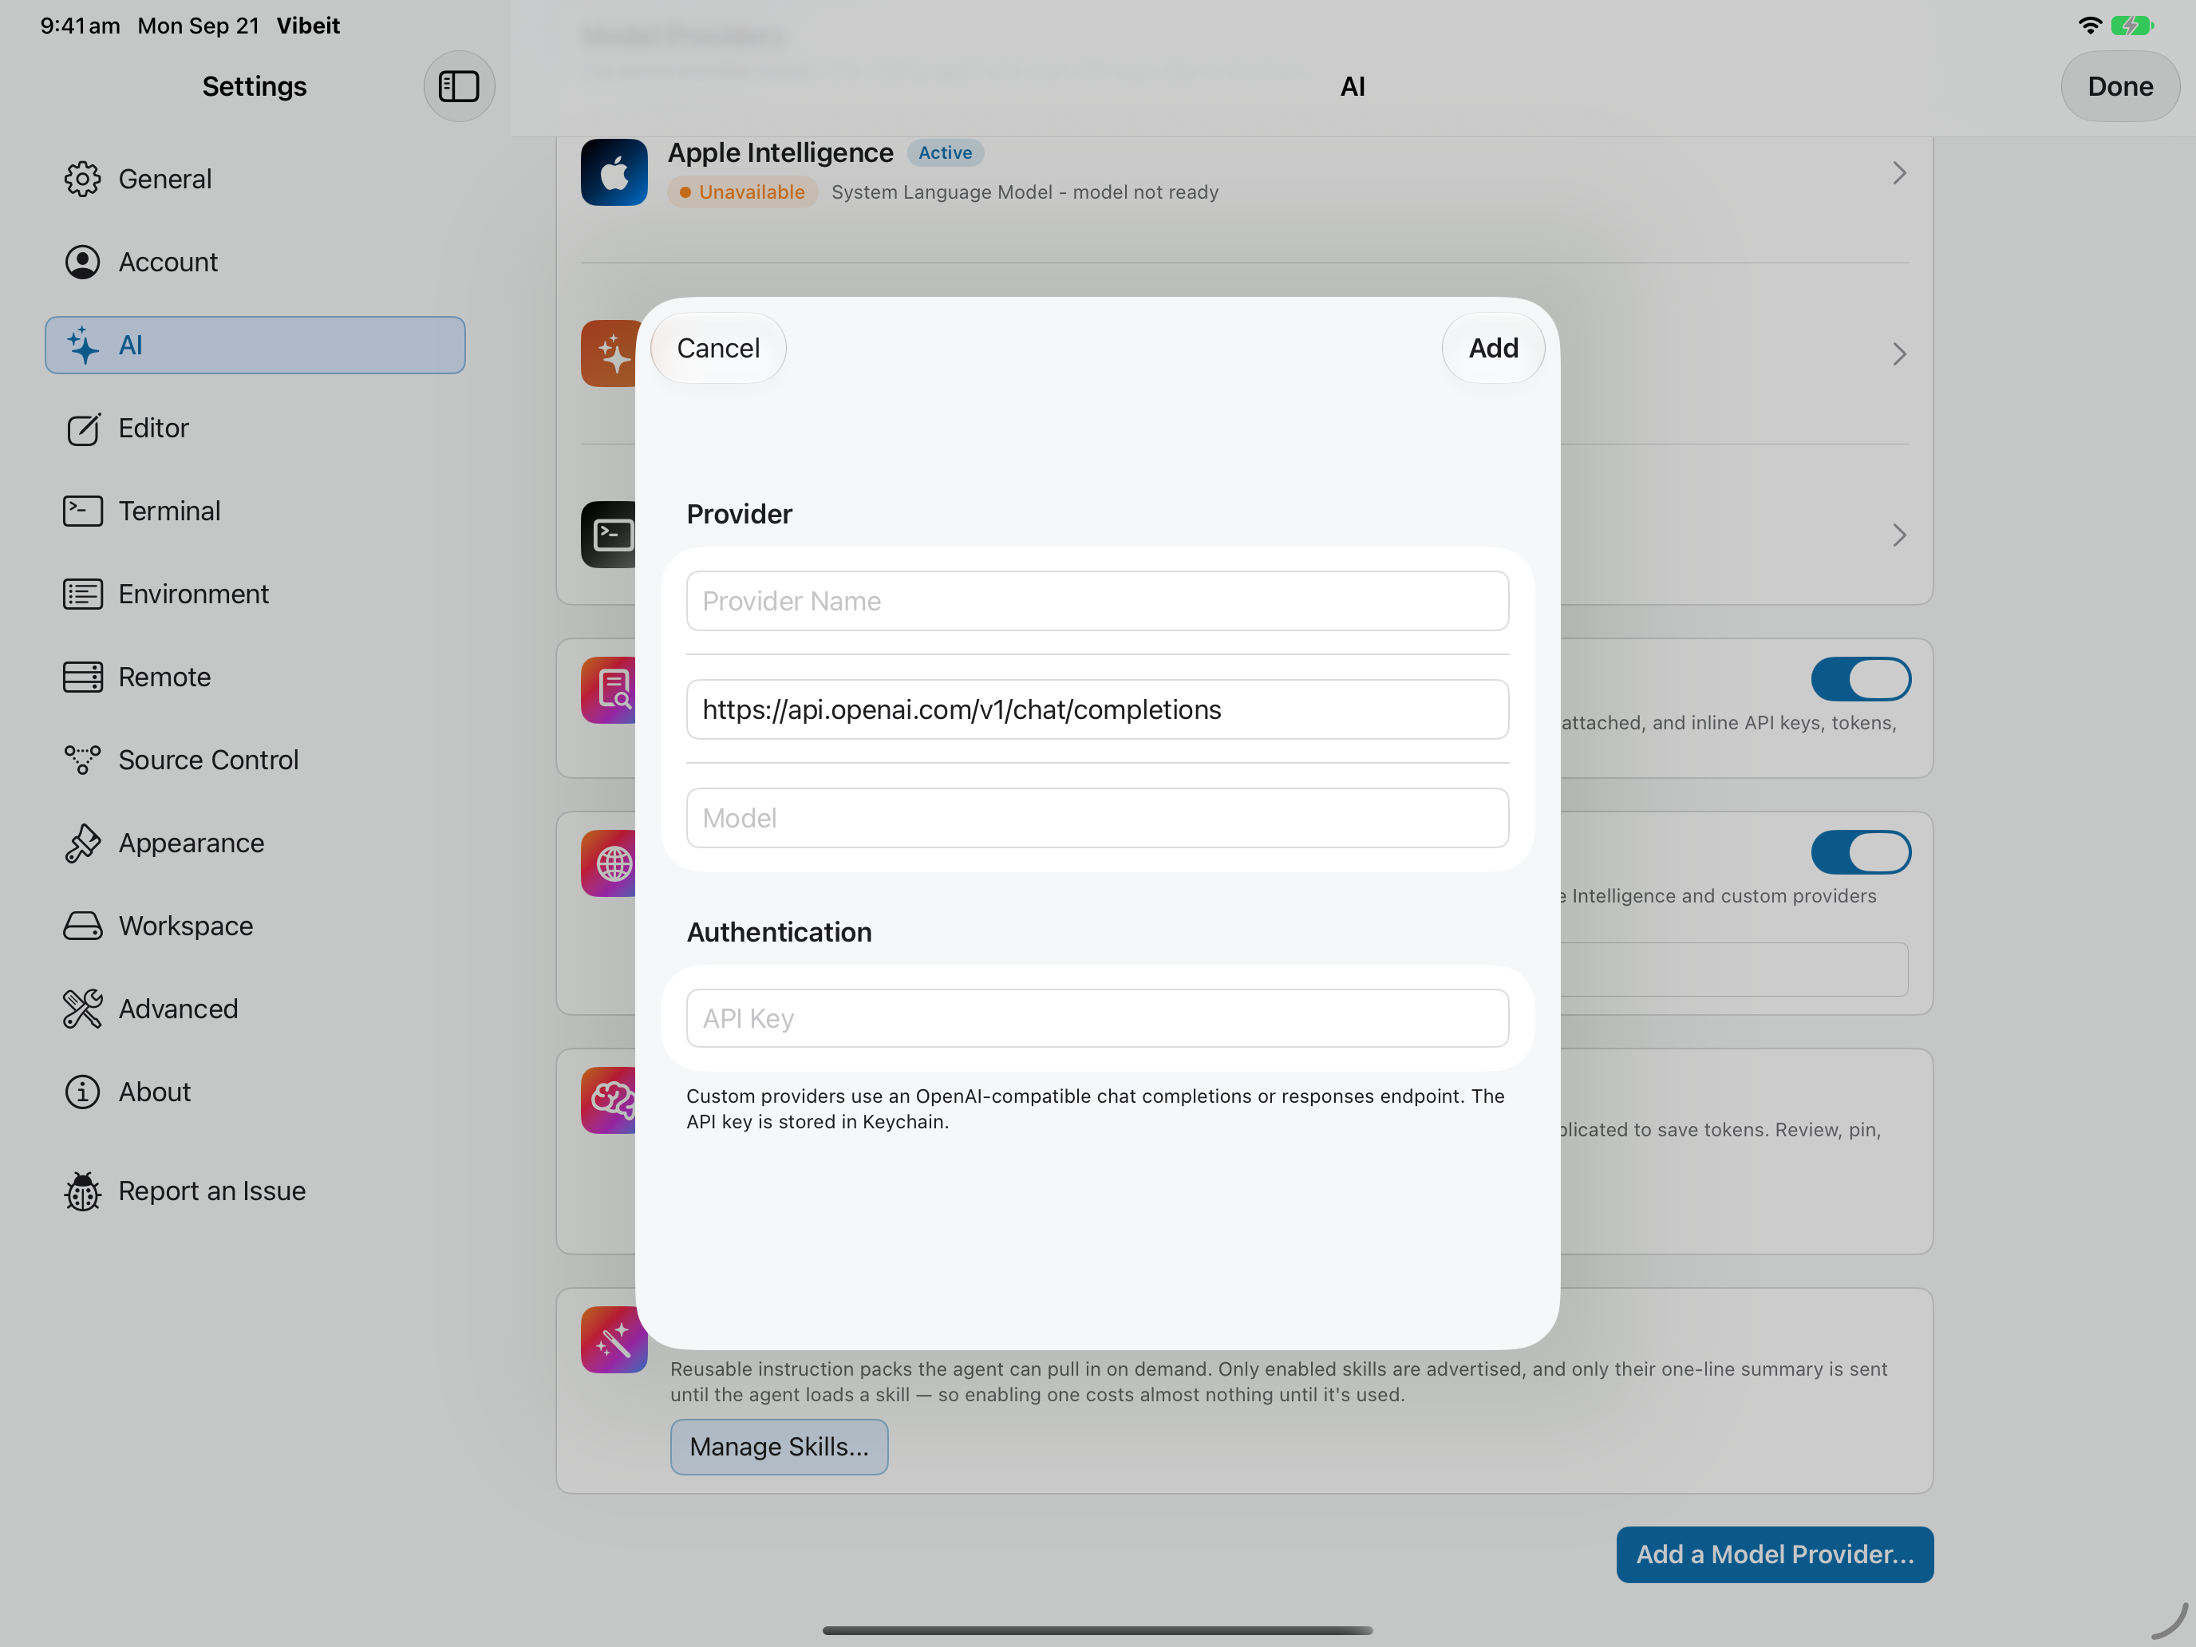Click the Remote server icon
Viewport: 2196px width, 1647px height.
click(82, 677)
